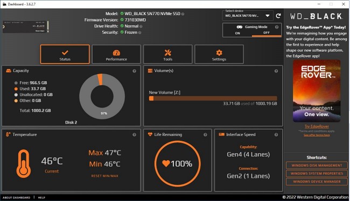Click the heart inside life gauge
Viewport: 350px width, 201px height.
tap(166, 163)
